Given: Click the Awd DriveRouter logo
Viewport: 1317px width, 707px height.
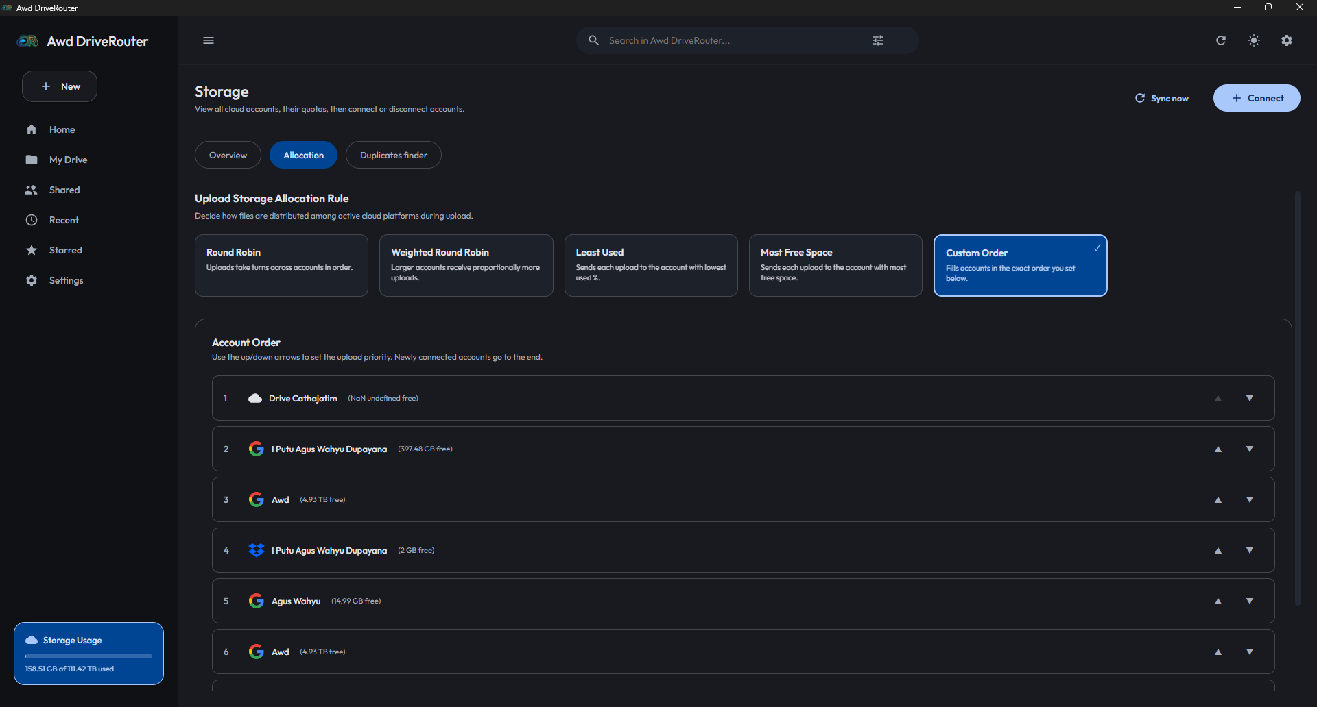Looking at the screenshot, I should click(27, 41).
